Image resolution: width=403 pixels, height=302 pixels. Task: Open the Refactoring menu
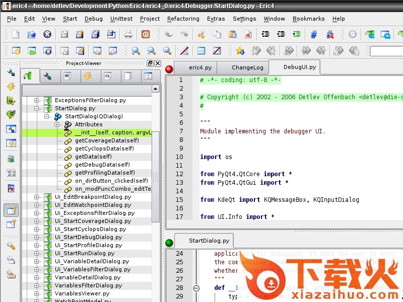click(183, 19)
